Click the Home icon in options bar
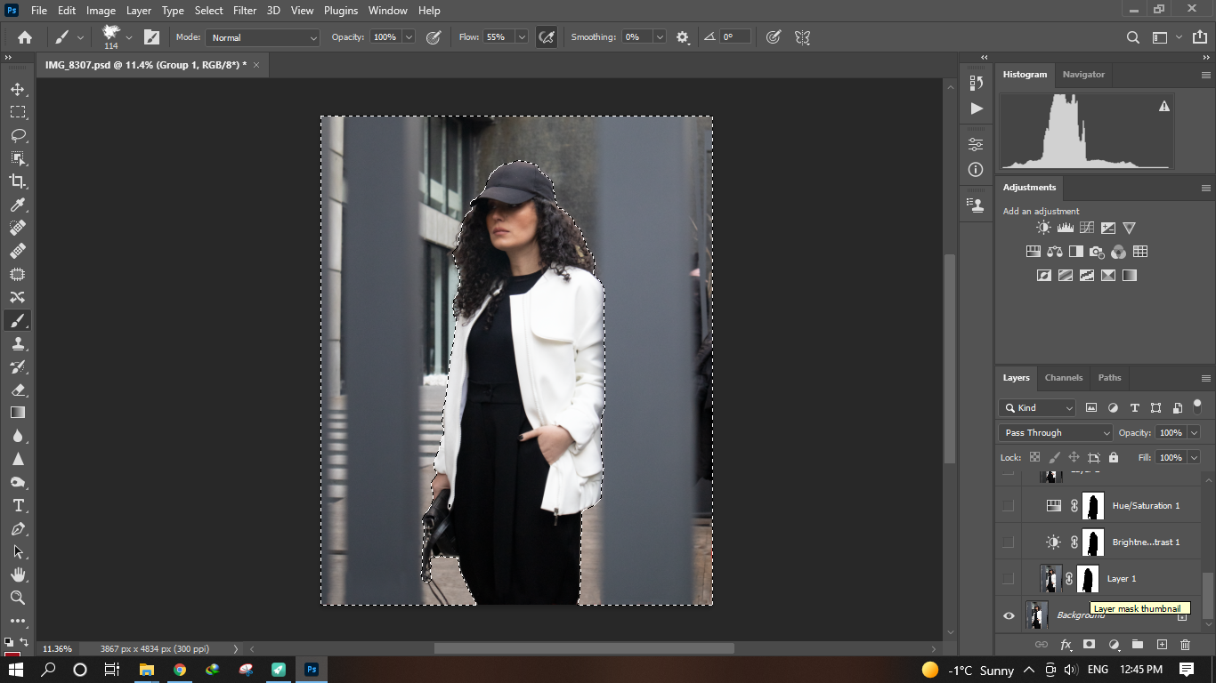 click(x=25, y=37)
